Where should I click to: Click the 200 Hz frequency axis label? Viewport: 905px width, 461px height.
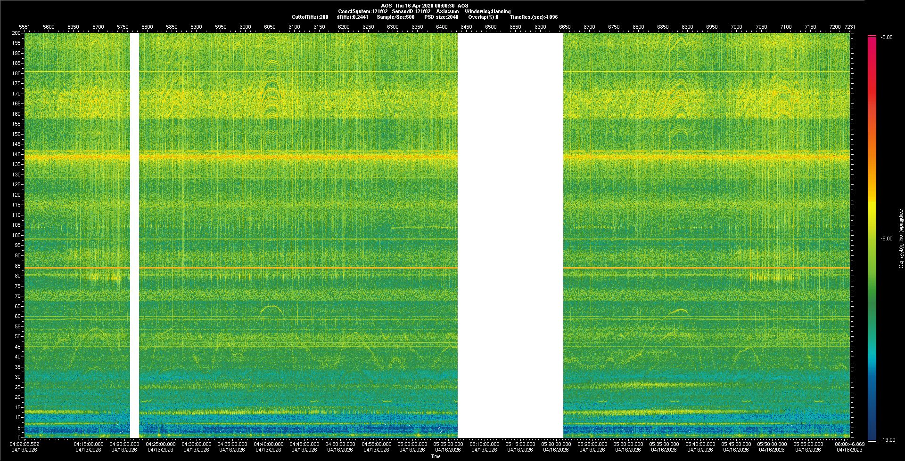point(16,33)
